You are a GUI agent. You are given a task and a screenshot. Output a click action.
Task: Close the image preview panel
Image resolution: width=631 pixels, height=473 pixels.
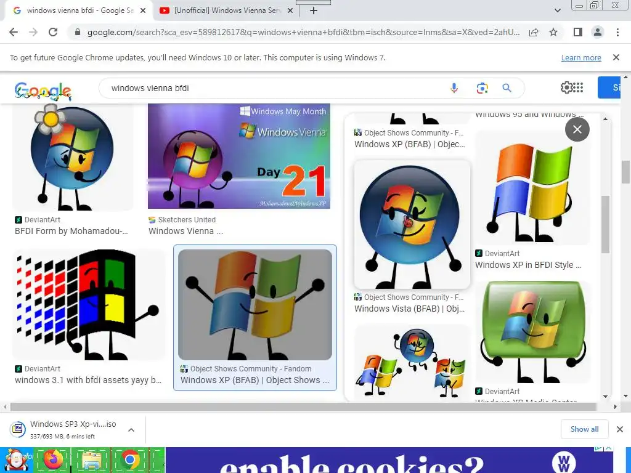pos(577,129)
